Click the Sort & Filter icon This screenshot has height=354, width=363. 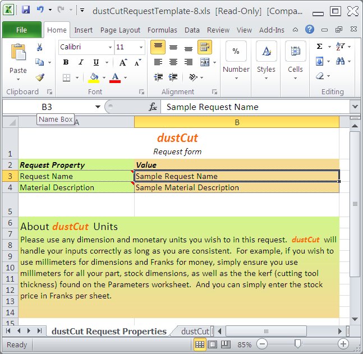coord(341,47)
